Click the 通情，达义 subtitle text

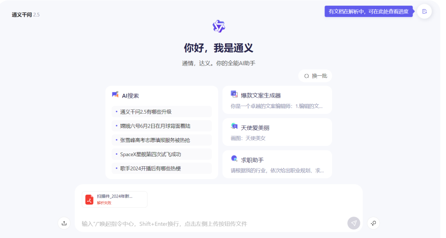tap(219, 63)
